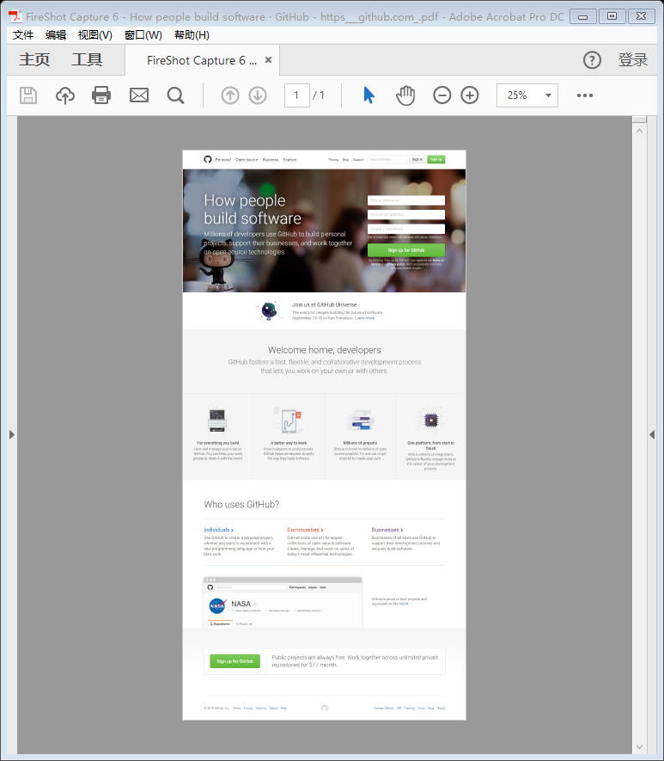Open the 视图(V) menu
Screen dimensions: 664x761
[95, 35]
